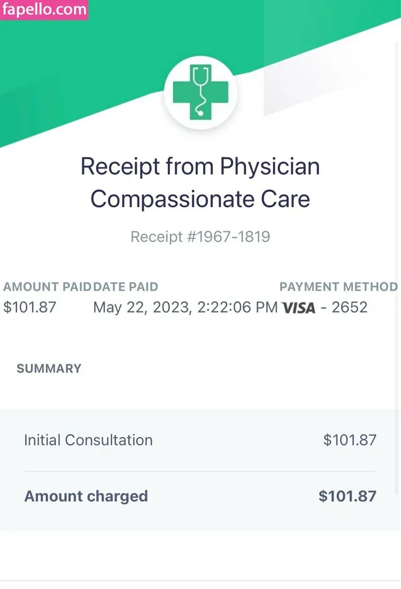Select the Initial Consultation line item
This screenshot has height=589, width=401.
(x=88, y=440)
